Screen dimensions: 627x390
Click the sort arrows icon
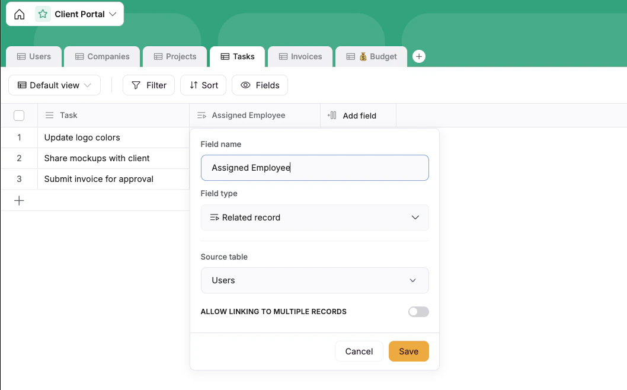(194, 85)
